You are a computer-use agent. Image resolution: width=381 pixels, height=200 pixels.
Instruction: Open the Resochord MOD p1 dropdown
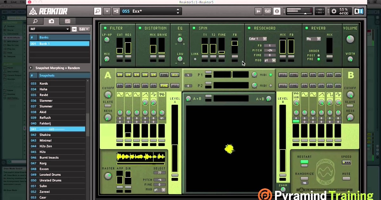(270, 60)
